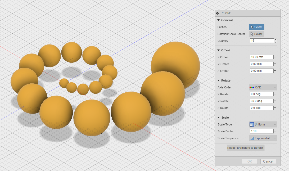
Task: Open the Z Rotate dropdown arrow
Action: pyautogui.click(x=275, y=108)
